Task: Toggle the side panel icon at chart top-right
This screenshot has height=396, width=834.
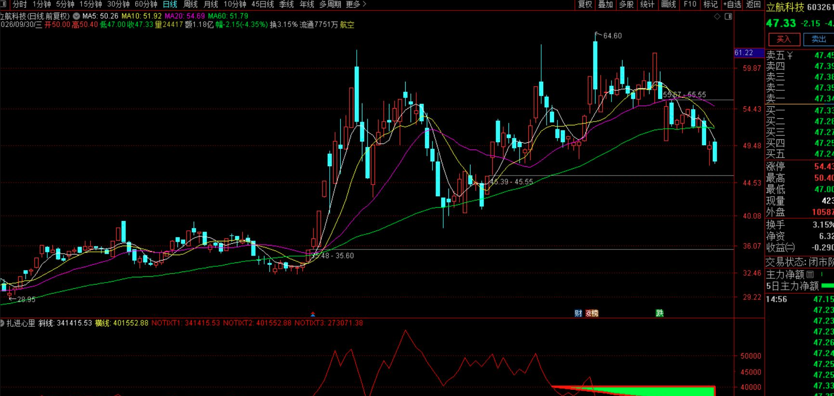Action: (728, 16)
